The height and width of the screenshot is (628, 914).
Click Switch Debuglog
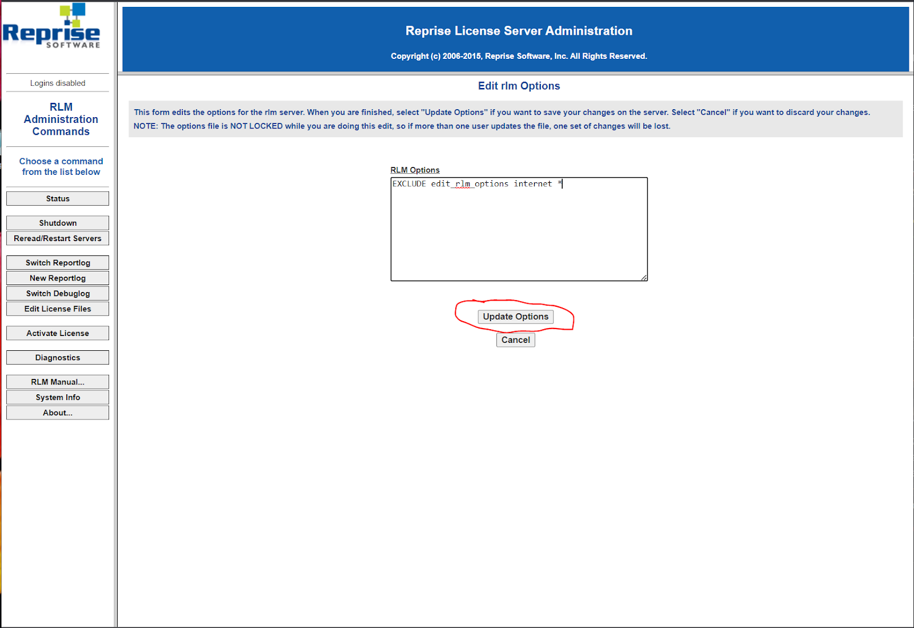(x=57, y=293)
